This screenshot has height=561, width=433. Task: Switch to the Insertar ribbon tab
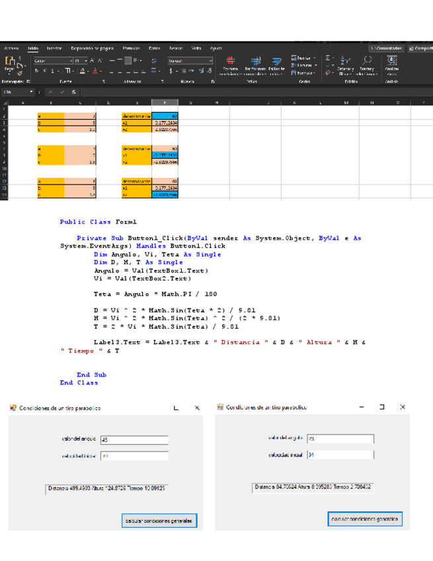[x=54, y=48]
